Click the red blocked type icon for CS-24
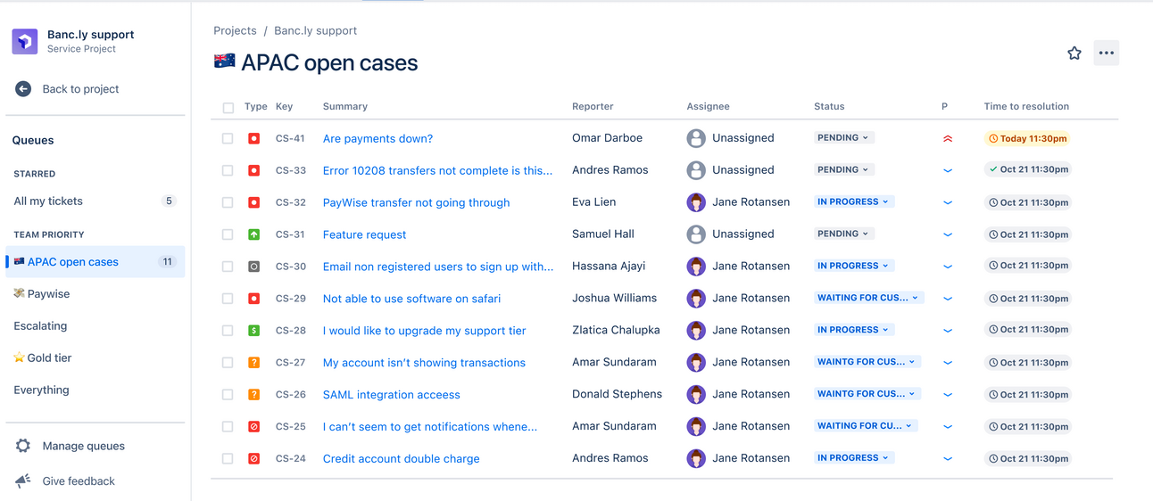This screenshot has height=501, width=1153. click(x=253, y=459)
